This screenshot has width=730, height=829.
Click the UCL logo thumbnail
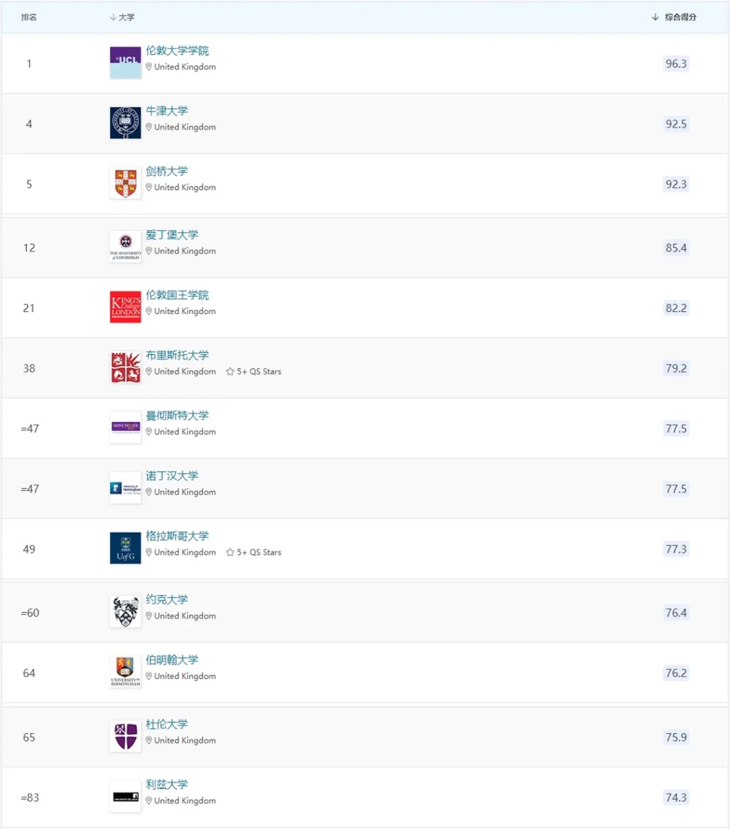[126, 63]
